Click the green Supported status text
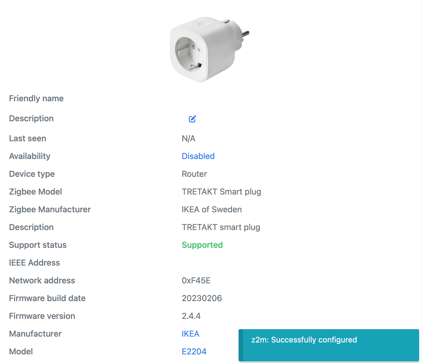This screenshot has width=422, height=363. (202, 245)
